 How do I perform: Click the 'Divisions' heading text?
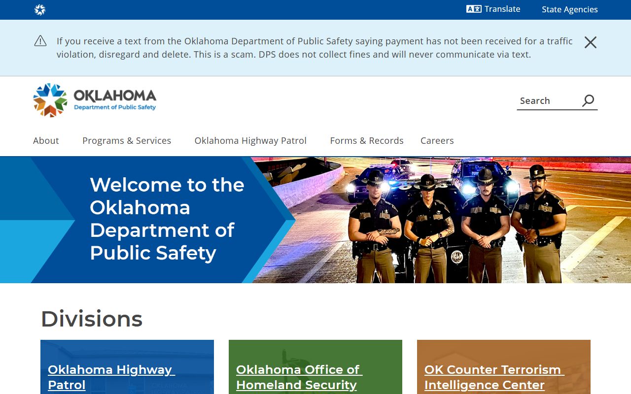click(92, 319)
